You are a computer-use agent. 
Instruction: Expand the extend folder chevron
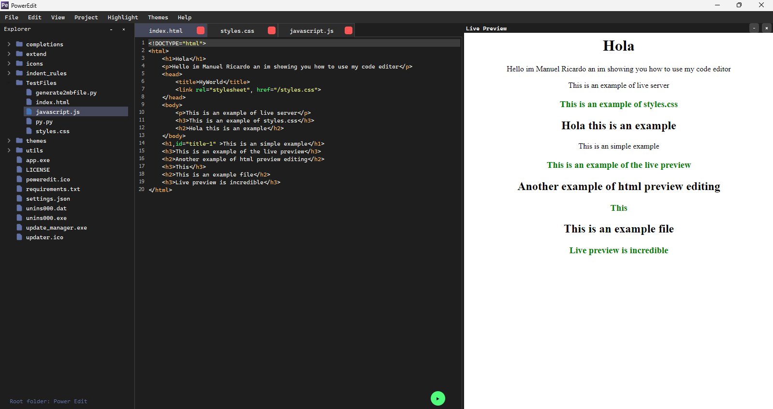pyautogui.click(x=9, y=54)
